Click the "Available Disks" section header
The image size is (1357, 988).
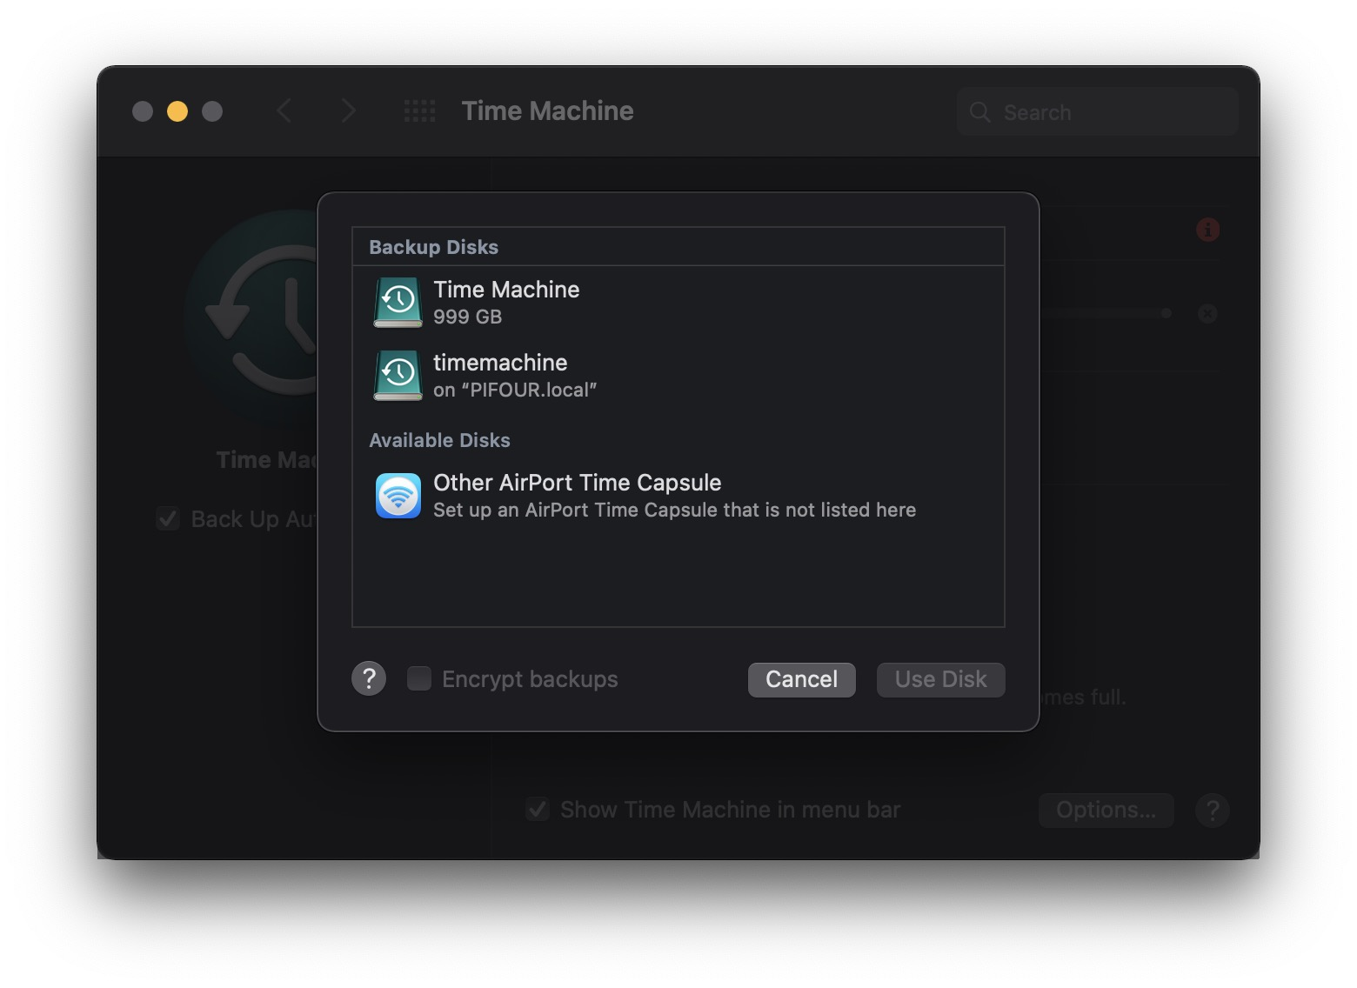coord(439,440)
